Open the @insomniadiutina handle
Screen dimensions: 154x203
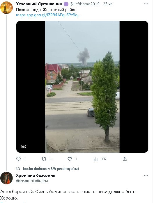[32, 181]
